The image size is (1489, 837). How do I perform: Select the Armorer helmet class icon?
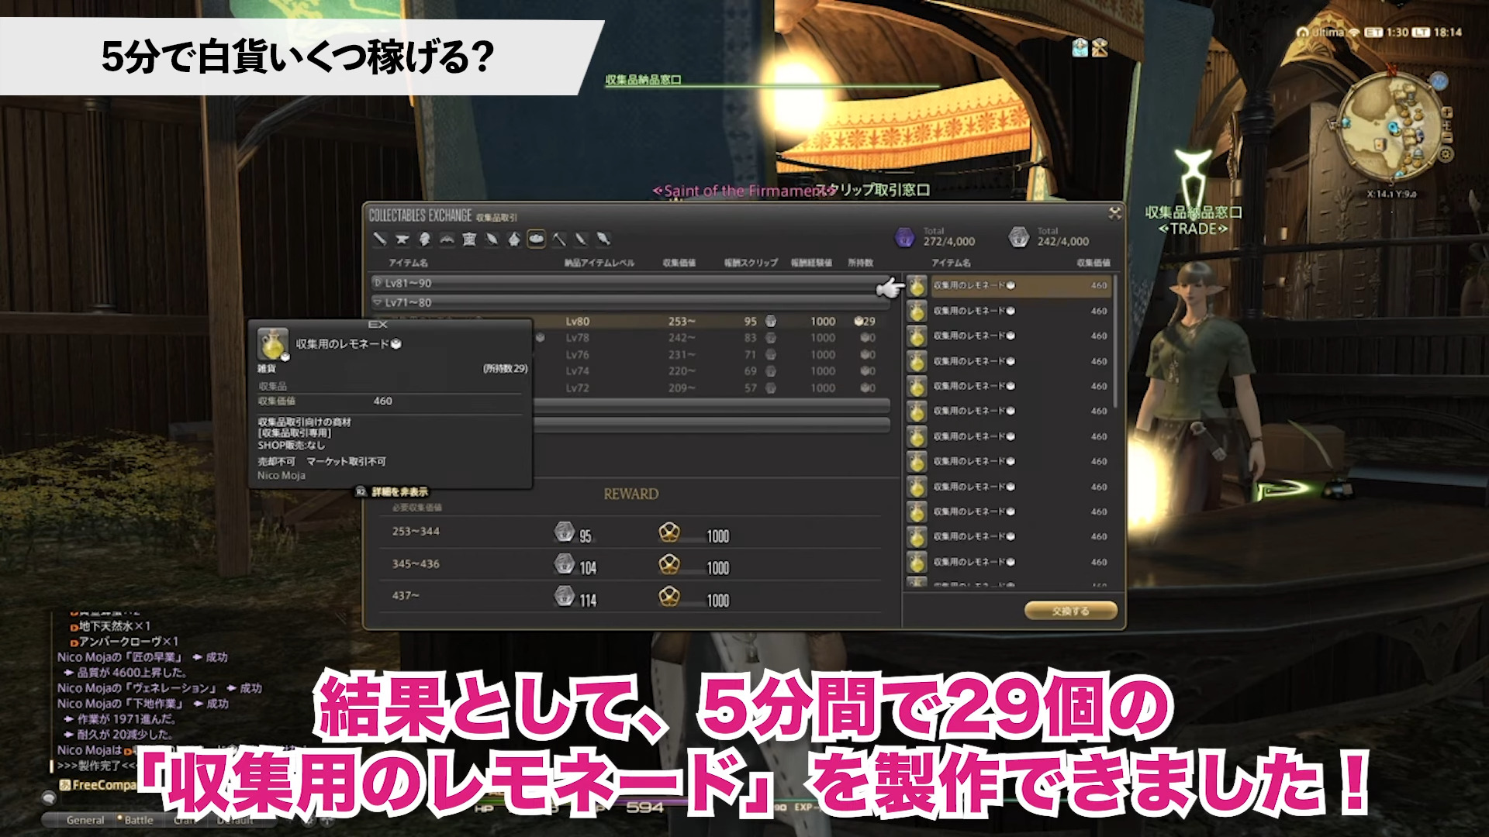424,239
